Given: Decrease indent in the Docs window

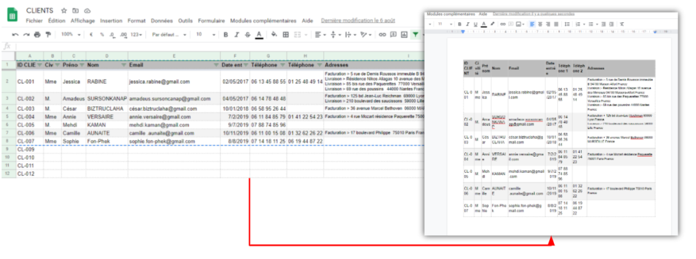Looking at the screenshot, I should click(x=604, y=24).
